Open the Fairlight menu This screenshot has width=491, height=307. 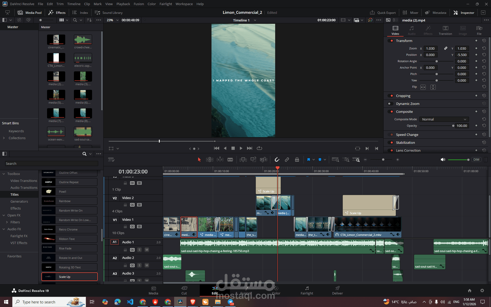[166, 4]
